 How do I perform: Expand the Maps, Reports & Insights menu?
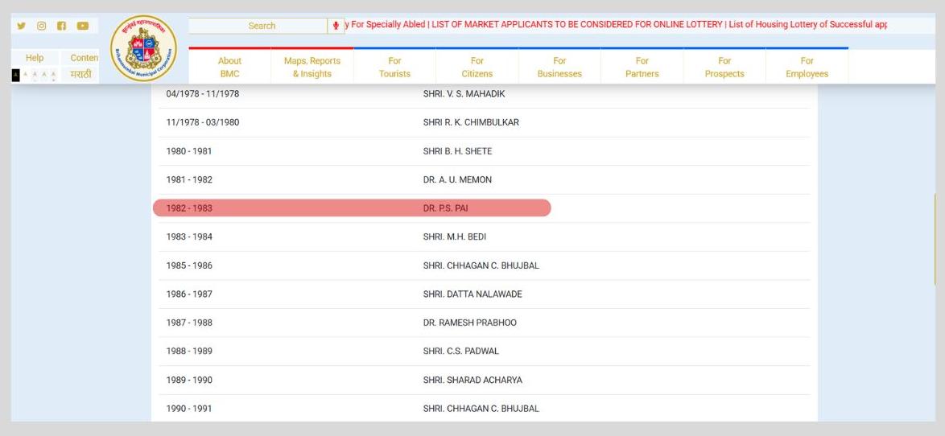pos(312,67)
